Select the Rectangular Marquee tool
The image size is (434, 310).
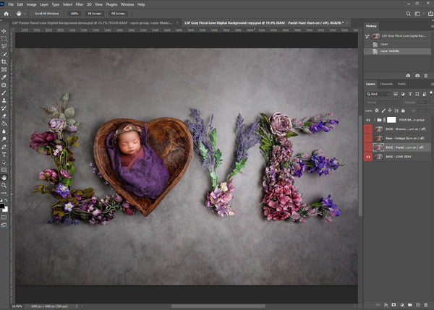[4, 38]
